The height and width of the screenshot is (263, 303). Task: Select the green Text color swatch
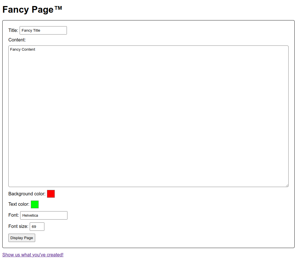(35, 204)
